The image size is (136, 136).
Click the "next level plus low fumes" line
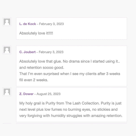point(68,109)
